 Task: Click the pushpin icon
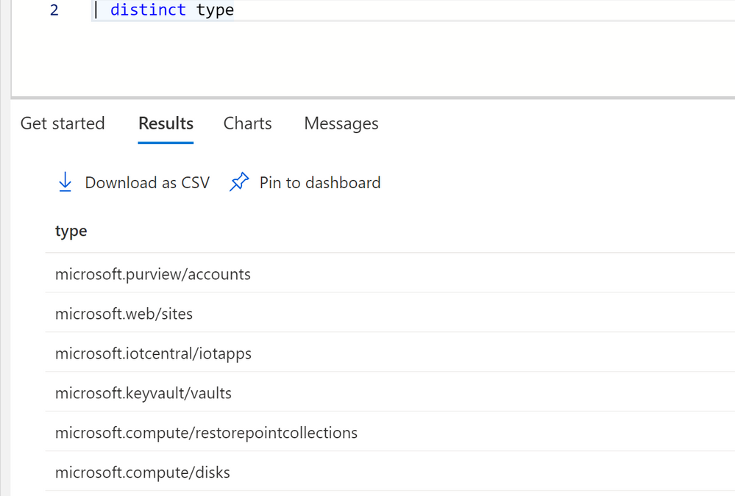(239, 182)
